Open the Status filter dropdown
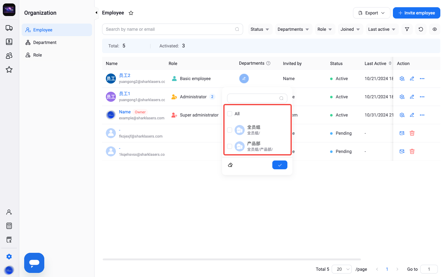Viewport: 446px width, 277px height. coord(260,29)
